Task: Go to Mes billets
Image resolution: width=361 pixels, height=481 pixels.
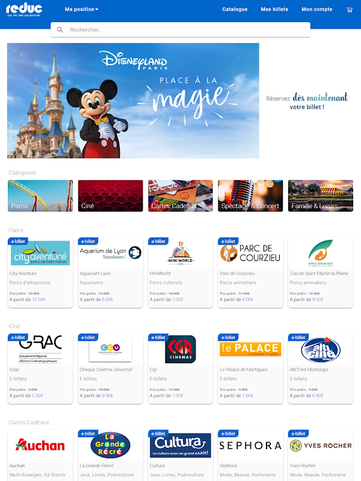Action: tap(274, 9)
